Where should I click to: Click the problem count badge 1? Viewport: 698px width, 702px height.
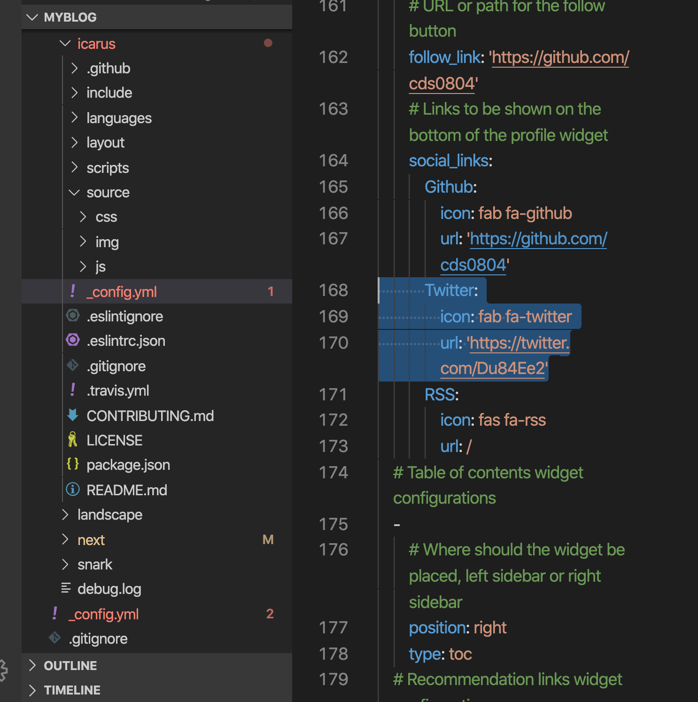point(271,291)
